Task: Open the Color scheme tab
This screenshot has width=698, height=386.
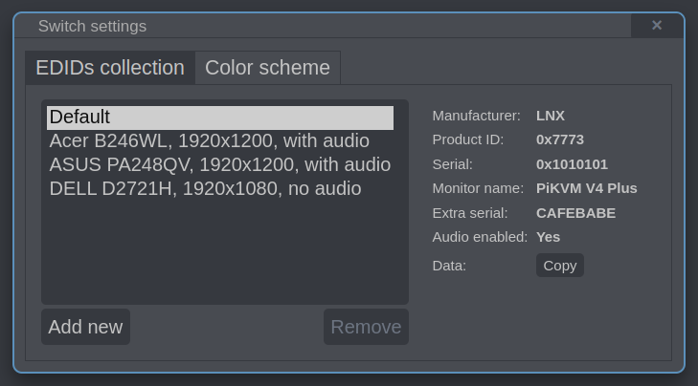Action: pyautogui.click(x=267, y=68)
